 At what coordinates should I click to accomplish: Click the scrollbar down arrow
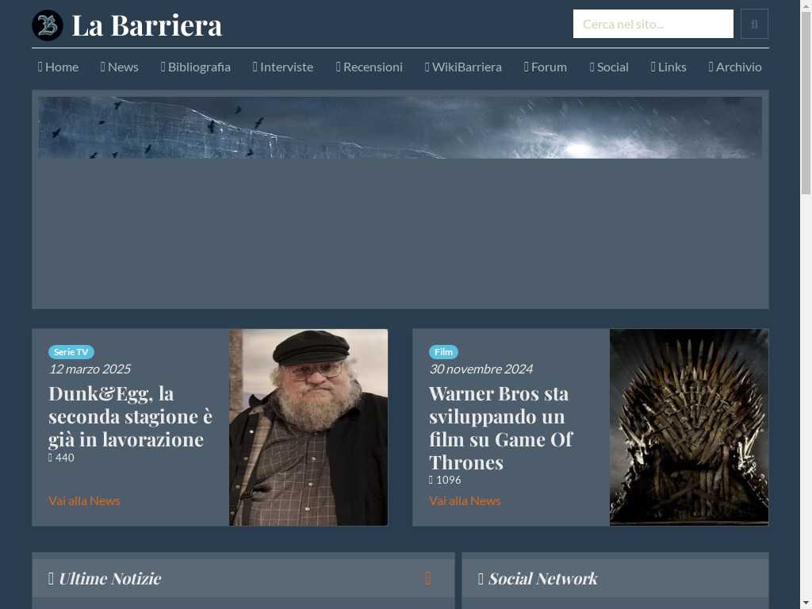[x=806, y=603]
